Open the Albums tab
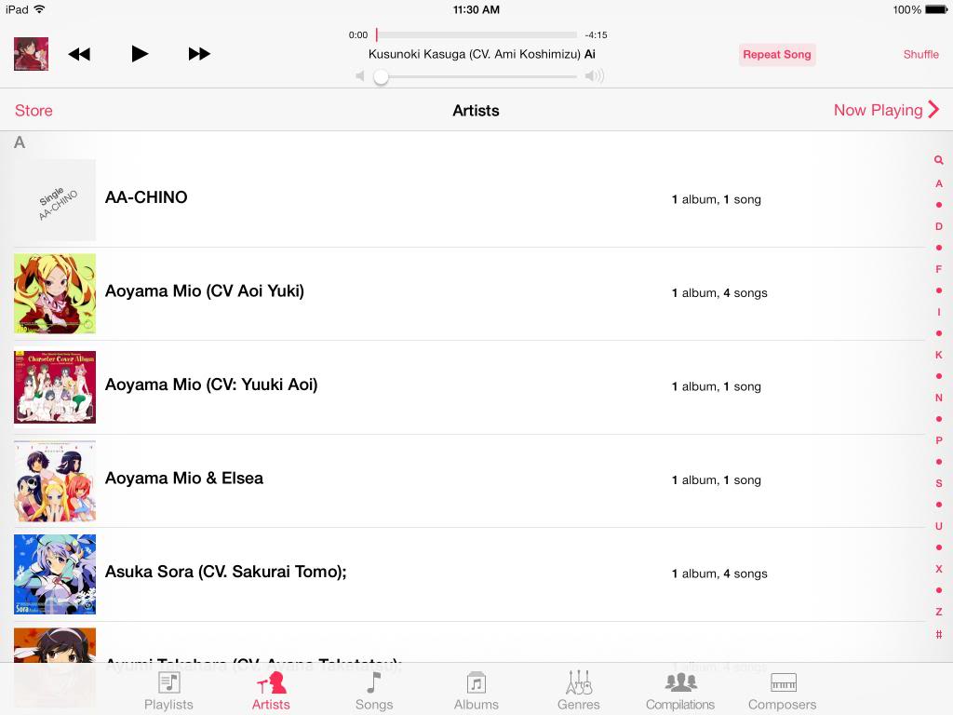 click(x=476, y=692)
